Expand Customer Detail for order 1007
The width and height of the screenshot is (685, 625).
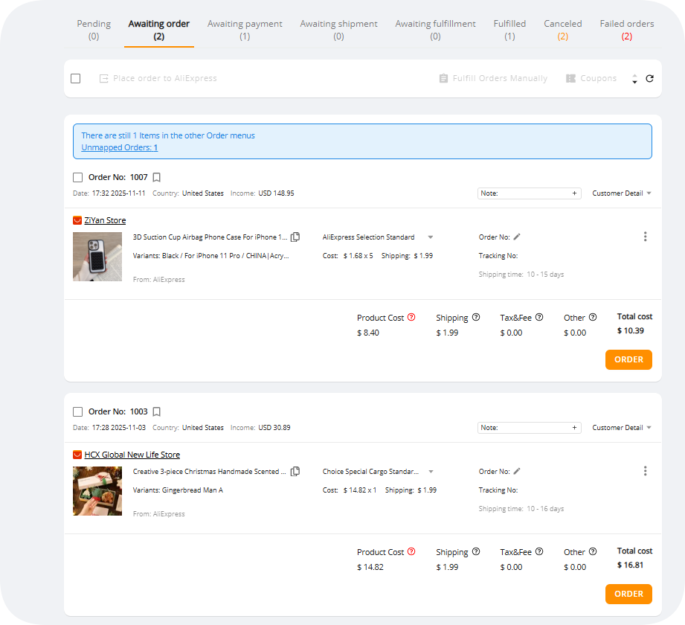[x=622, y=193]
